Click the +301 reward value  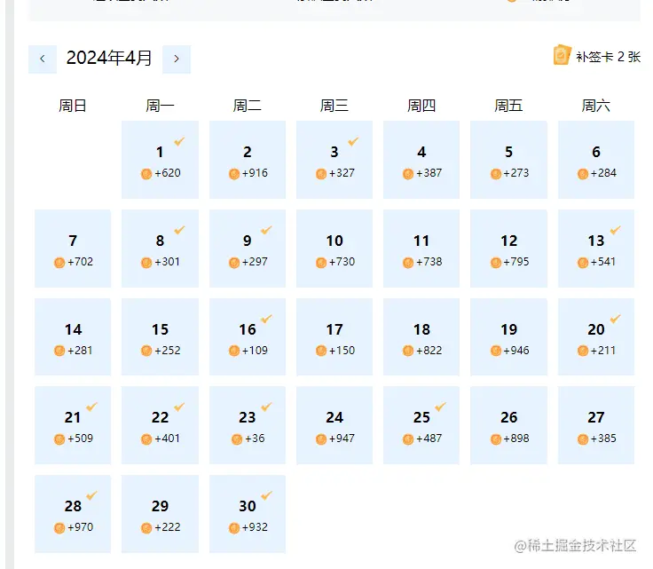coord(168,262)
